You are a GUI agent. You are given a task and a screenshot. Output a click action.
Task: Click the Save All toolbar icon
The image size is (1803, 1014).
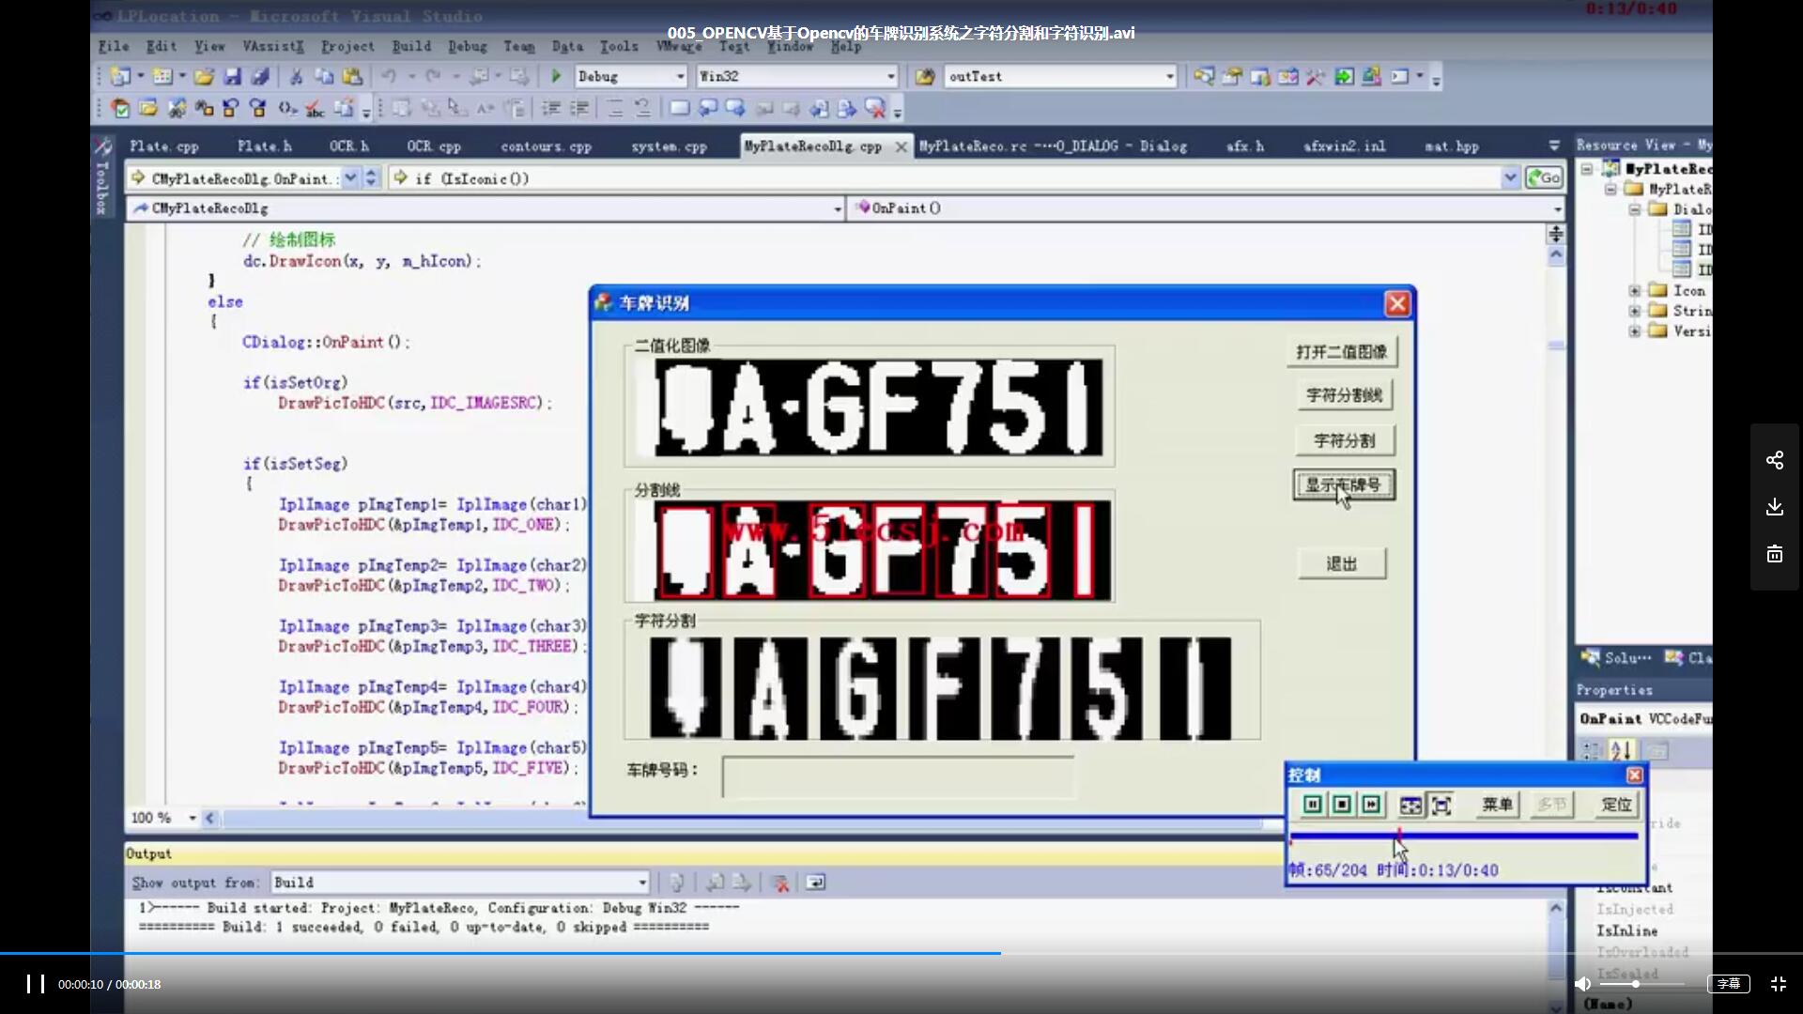pos(260,76)
